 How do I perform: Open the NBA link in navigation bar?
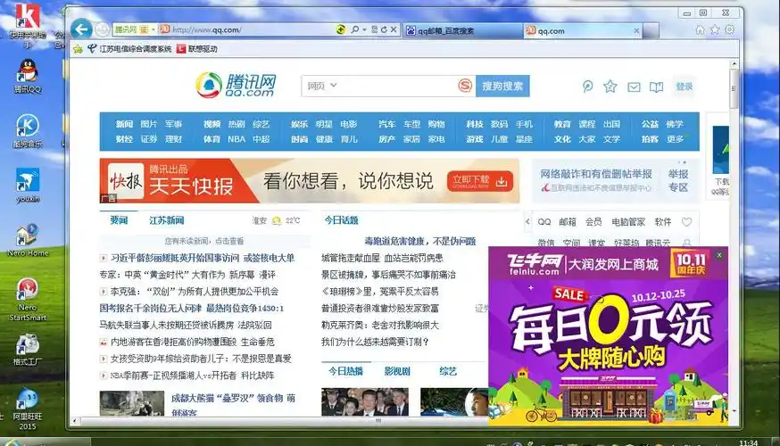[x=236, y=139]
